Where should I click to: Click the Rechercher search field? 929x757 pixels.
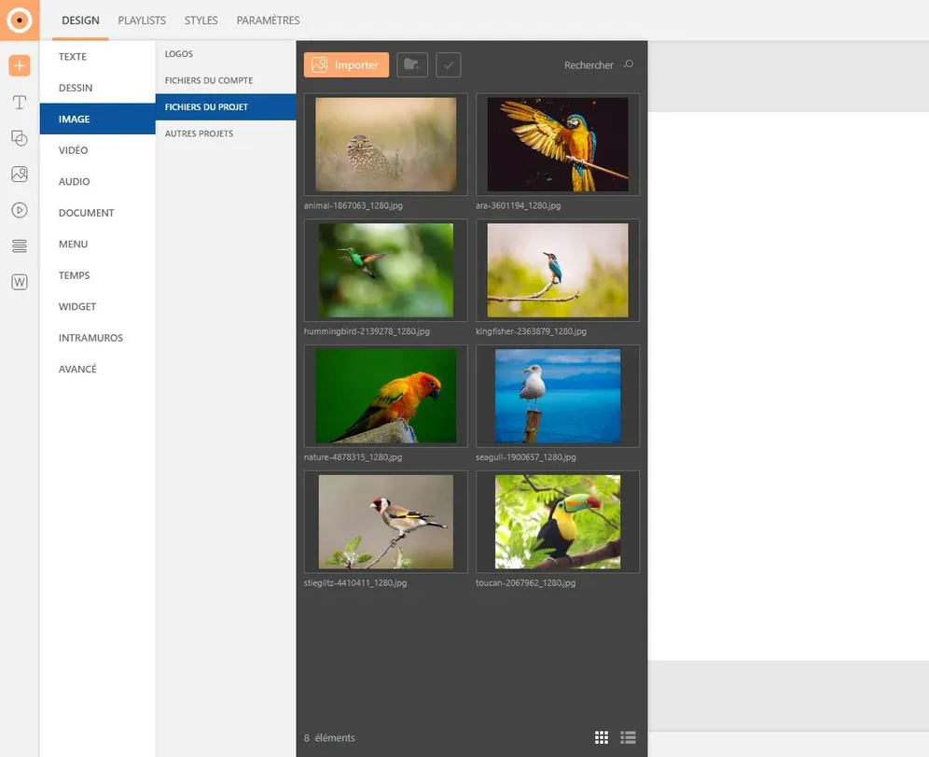589,65
